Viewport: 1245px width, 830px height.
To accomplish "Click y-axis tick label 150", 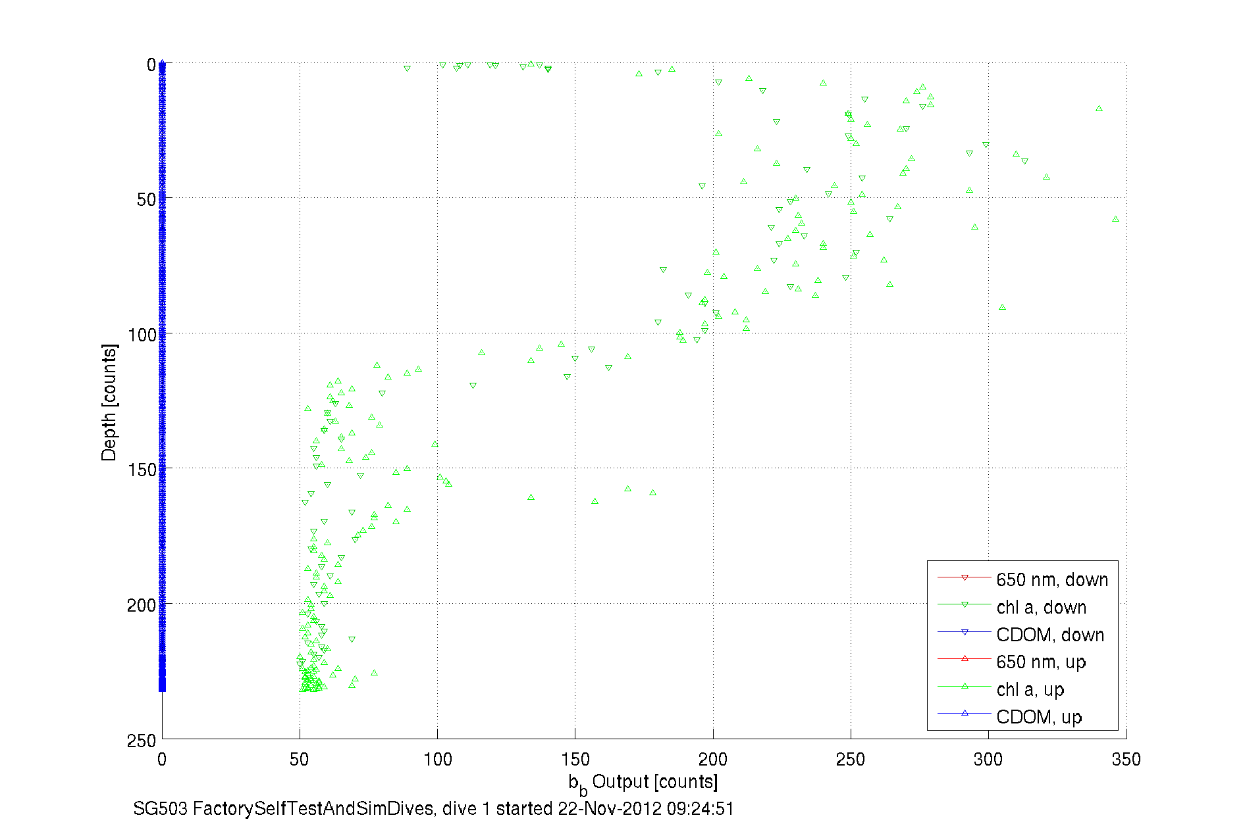I will (142, 470).
